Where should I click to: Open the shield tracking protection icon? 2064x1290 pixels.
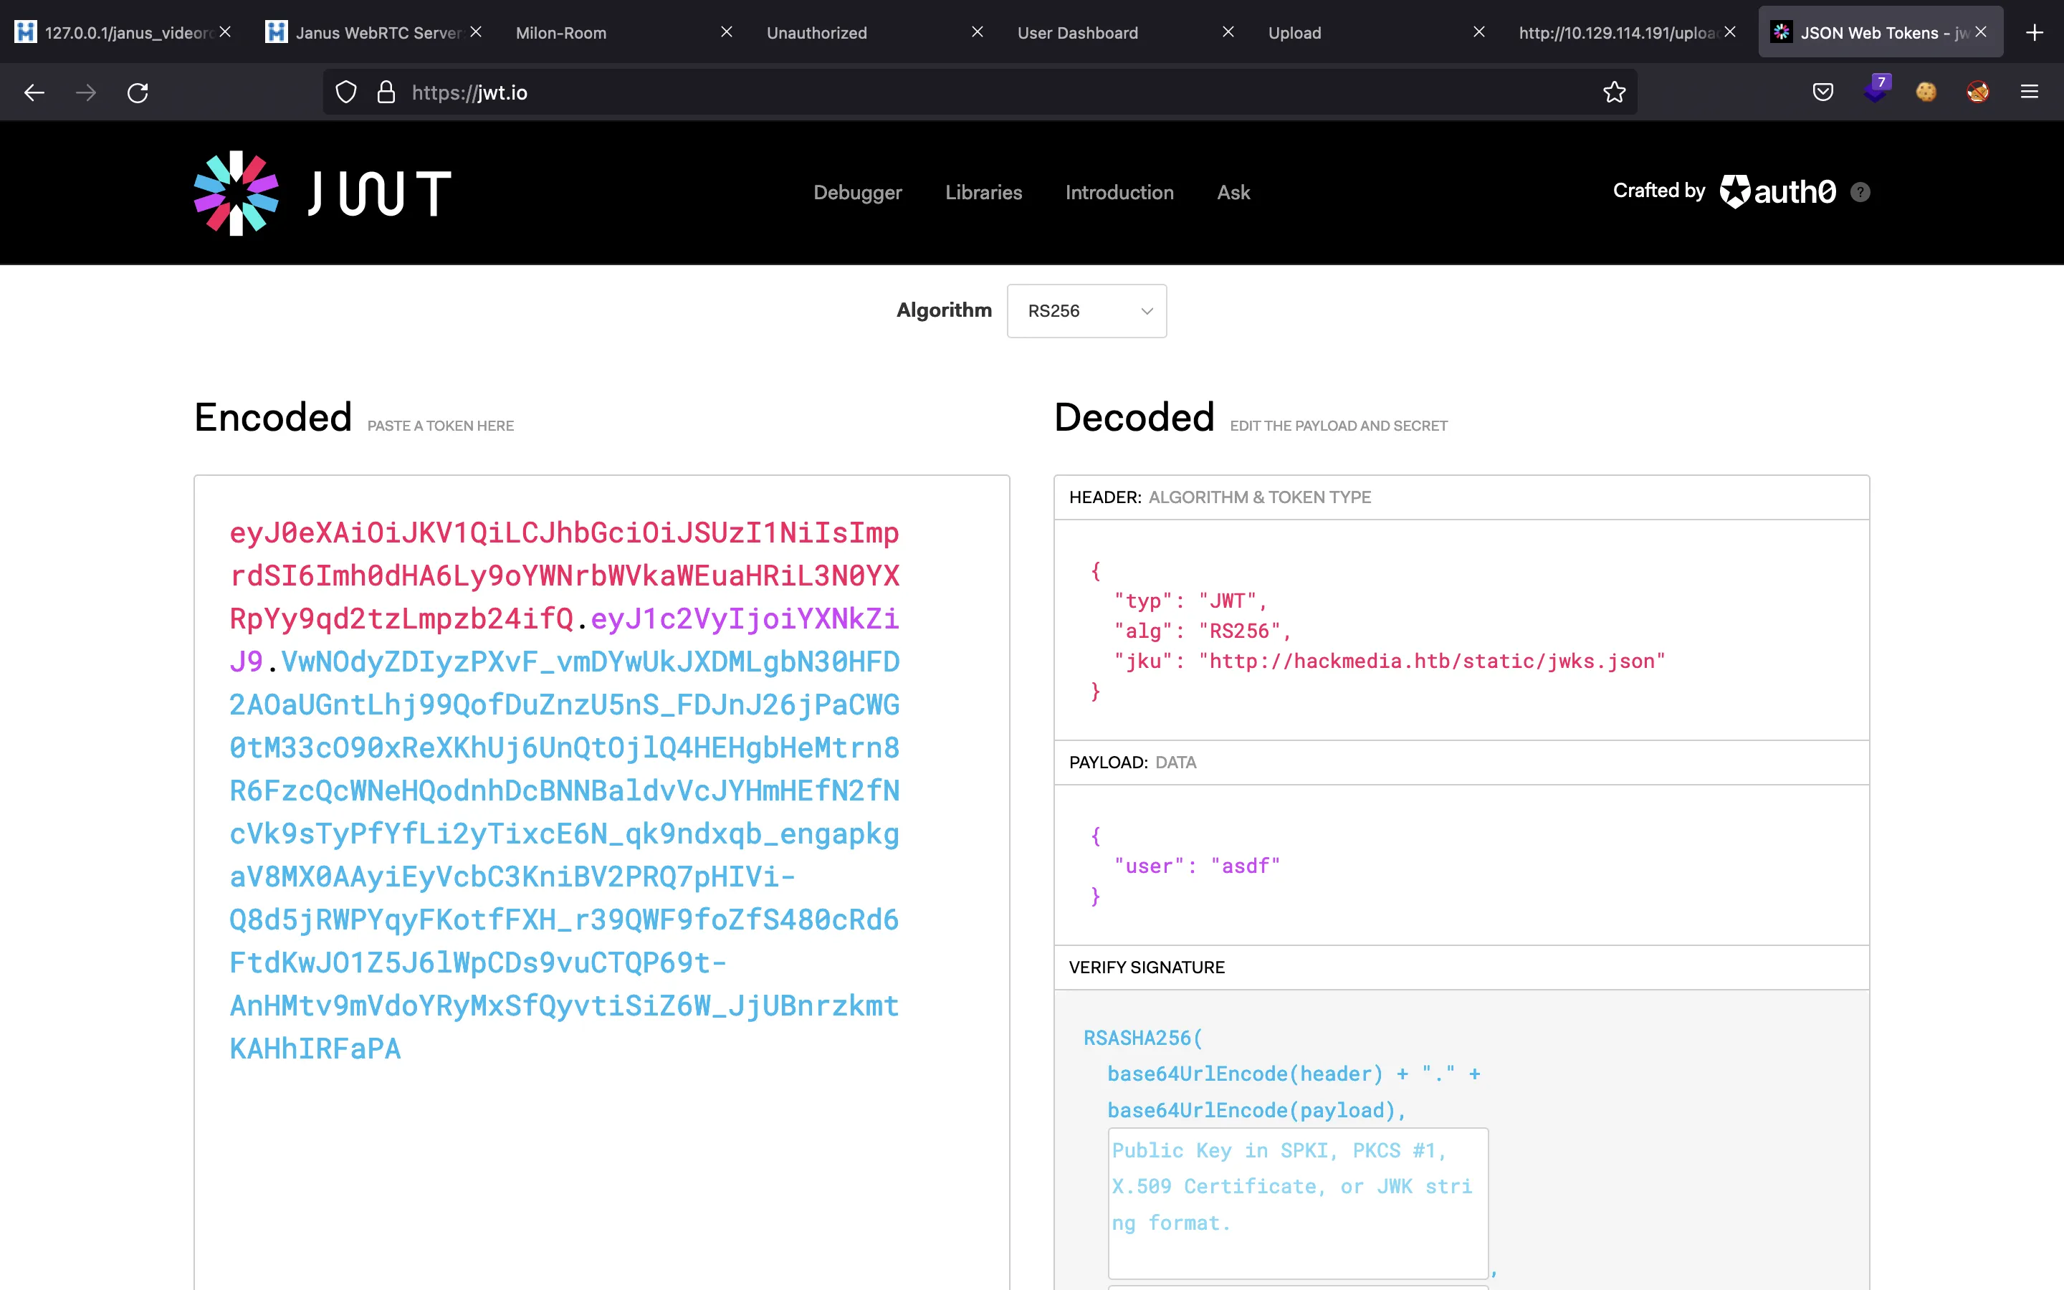346,92
